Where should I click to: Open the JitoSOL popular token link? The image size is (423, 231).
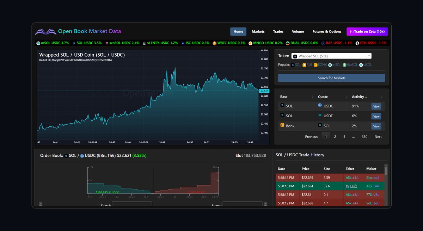[x=352, y=65]
